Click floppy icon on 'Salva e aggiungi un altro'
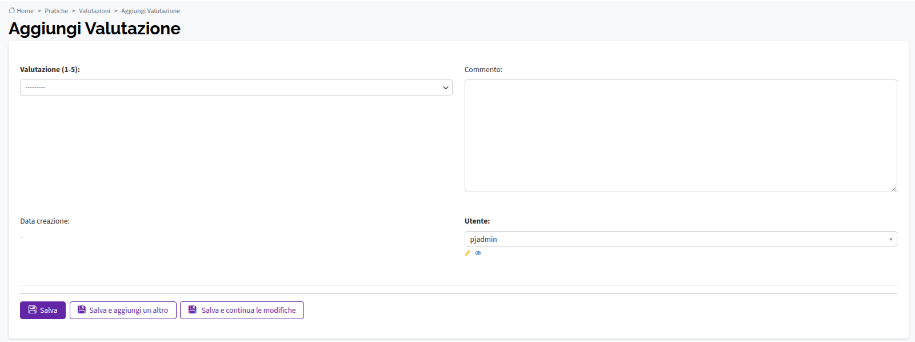Viewport: 915px width, 342px height. click(x=82, y=310)
